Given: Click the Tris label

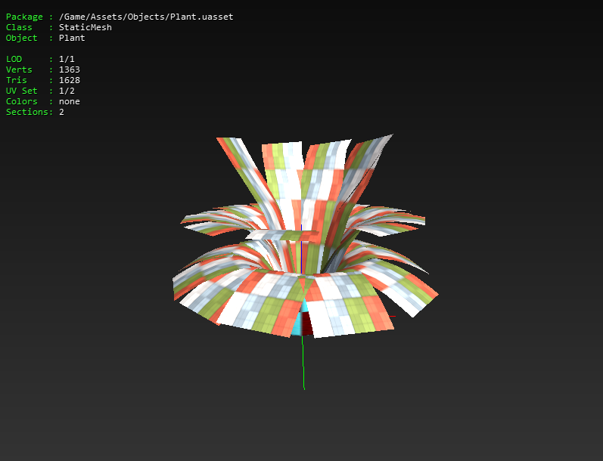Looking at the screenshot, I should (16, 80).
